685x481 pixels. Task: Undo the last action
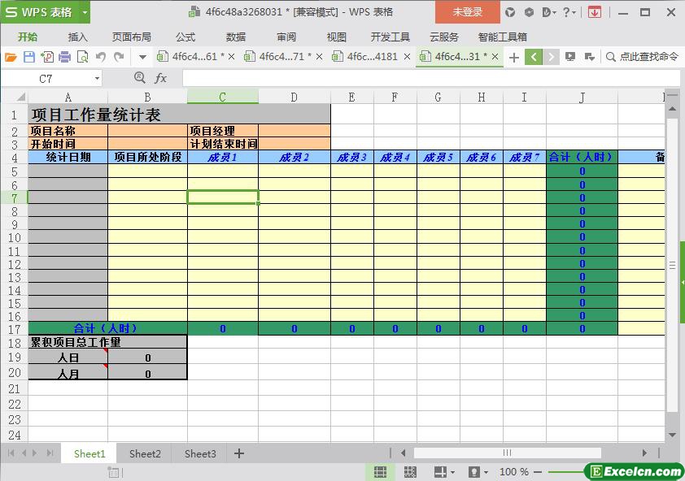(101, 57)
